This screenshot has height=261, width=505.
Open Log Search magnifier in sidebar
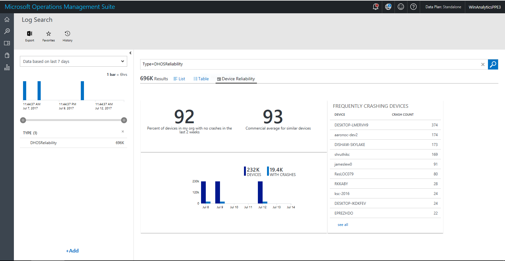tap(7, 31)
